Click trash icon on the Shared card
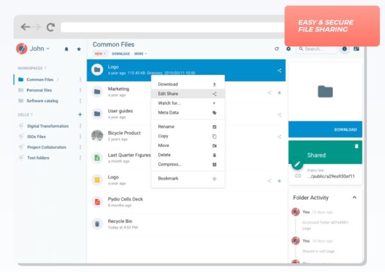385x272 pixels. [x=357, y=146]
